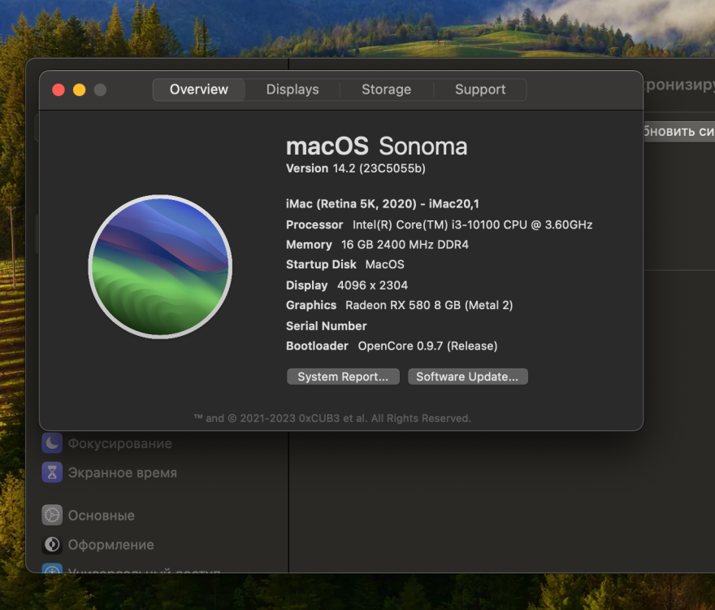Click the Focus moon icon in Settings sidebar
The height and width of the screenshot is (610, 715).
pyautogui.click(x=52, y=443)
